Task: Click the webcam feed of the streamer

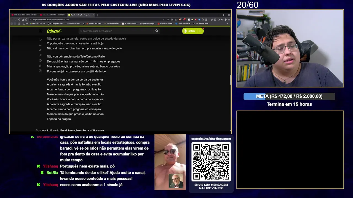Action: [x=290, y=48]
